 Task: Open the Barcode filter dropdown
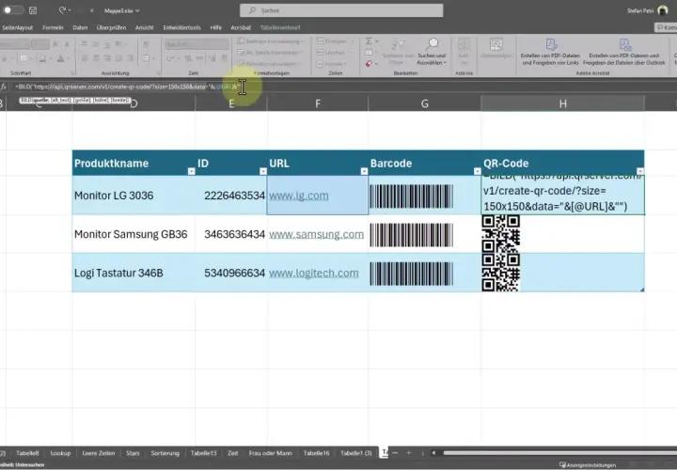[477, 171]
